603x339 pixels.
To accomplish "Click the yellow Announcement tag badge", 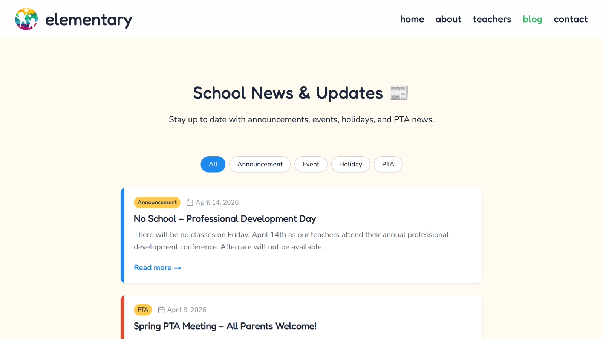I will [157, 202].
